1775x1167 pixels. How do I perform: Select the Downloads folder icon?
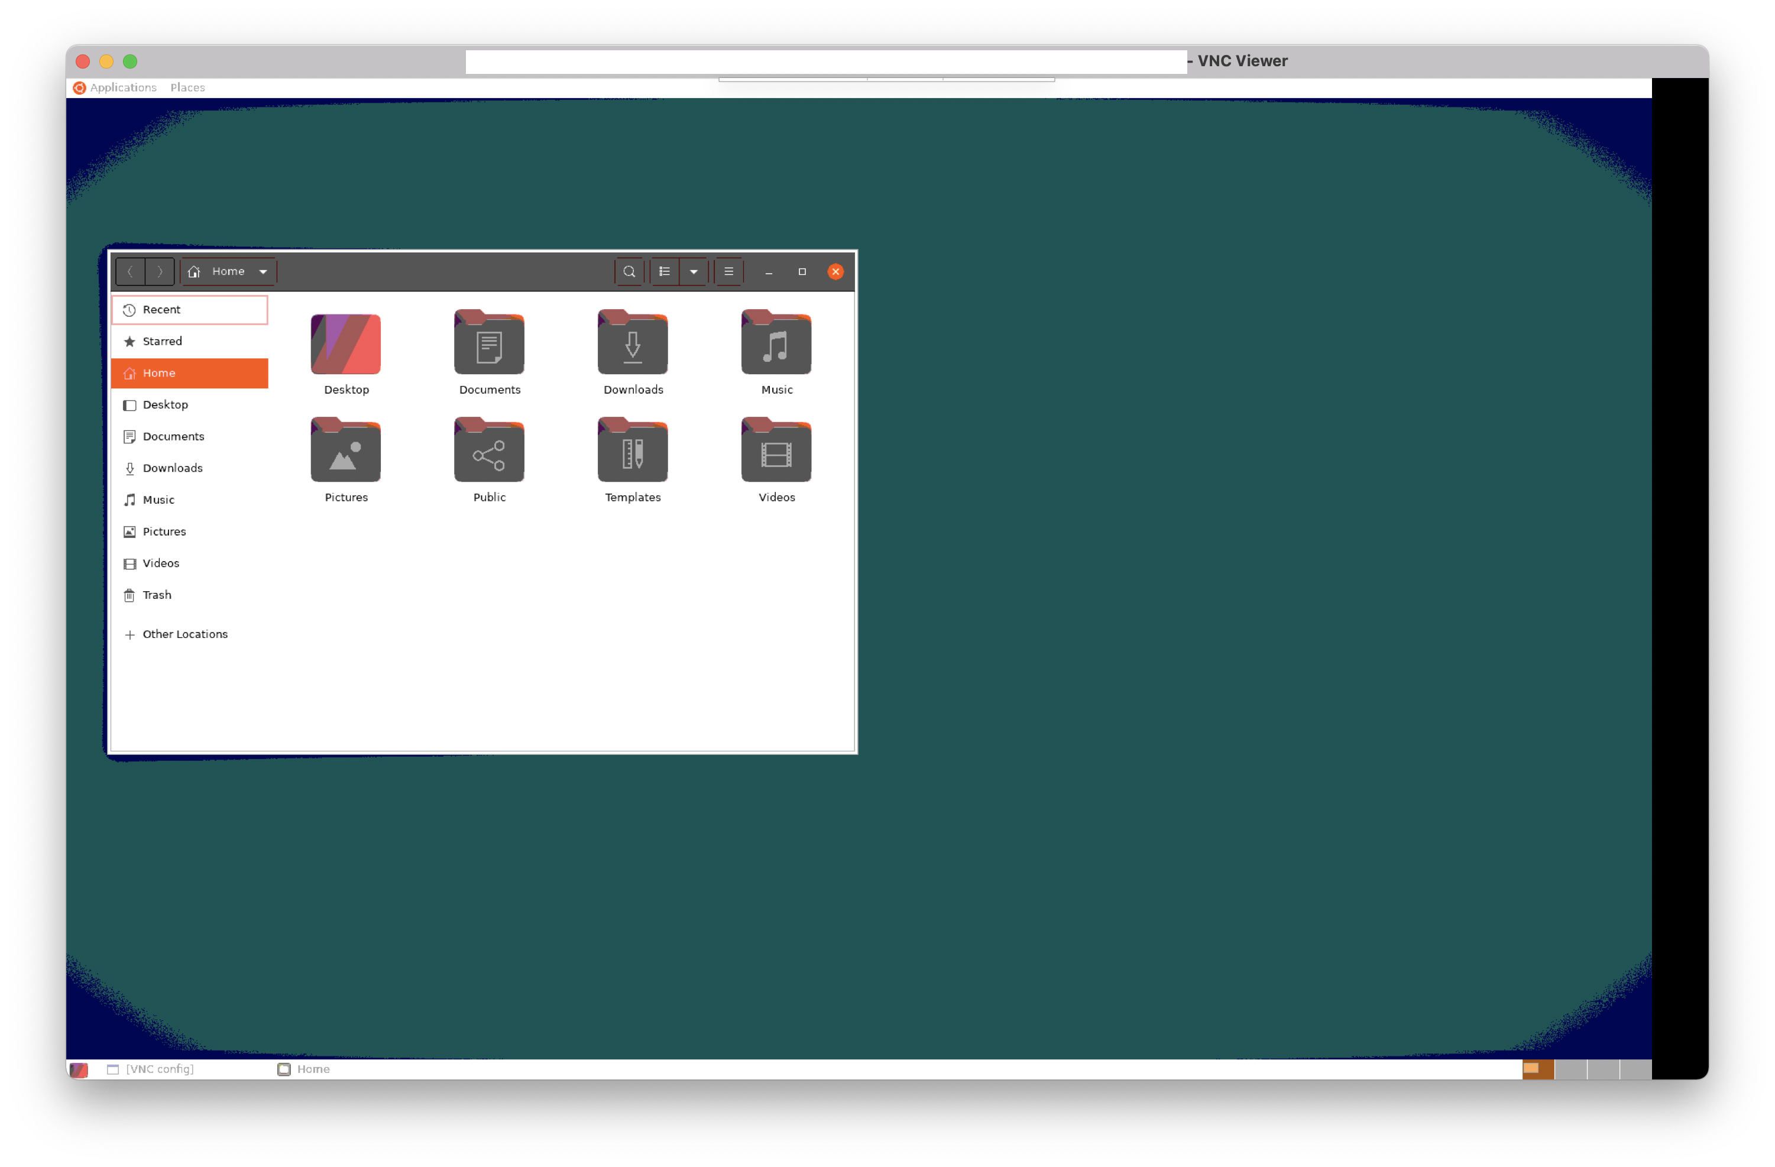pyautogui.click(x=633, y=343)
